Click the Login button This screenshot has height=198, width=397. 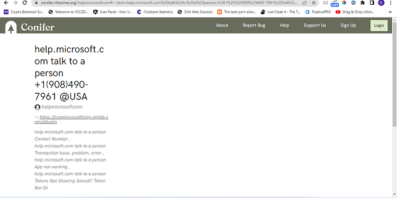point(379,25)
